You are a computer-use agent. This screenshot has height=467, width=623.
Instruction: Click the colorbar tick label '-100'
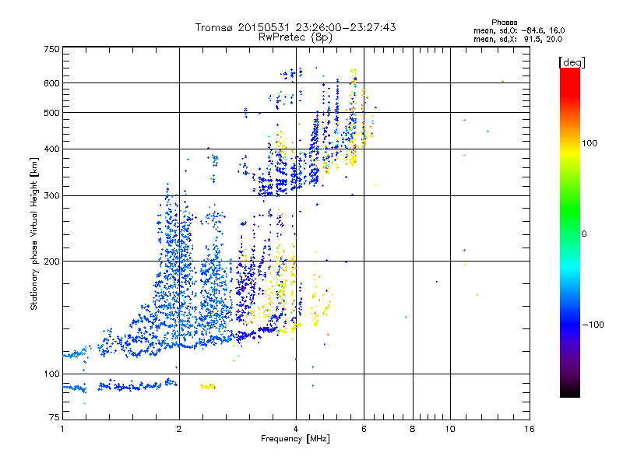pyautogui.click(x=593, y=325)
